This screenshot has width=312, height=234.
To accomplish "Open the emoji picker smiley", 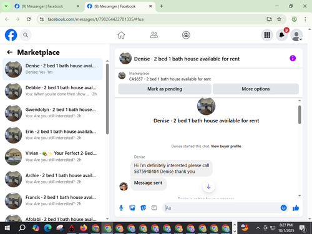I will click(x=283, y=208).
